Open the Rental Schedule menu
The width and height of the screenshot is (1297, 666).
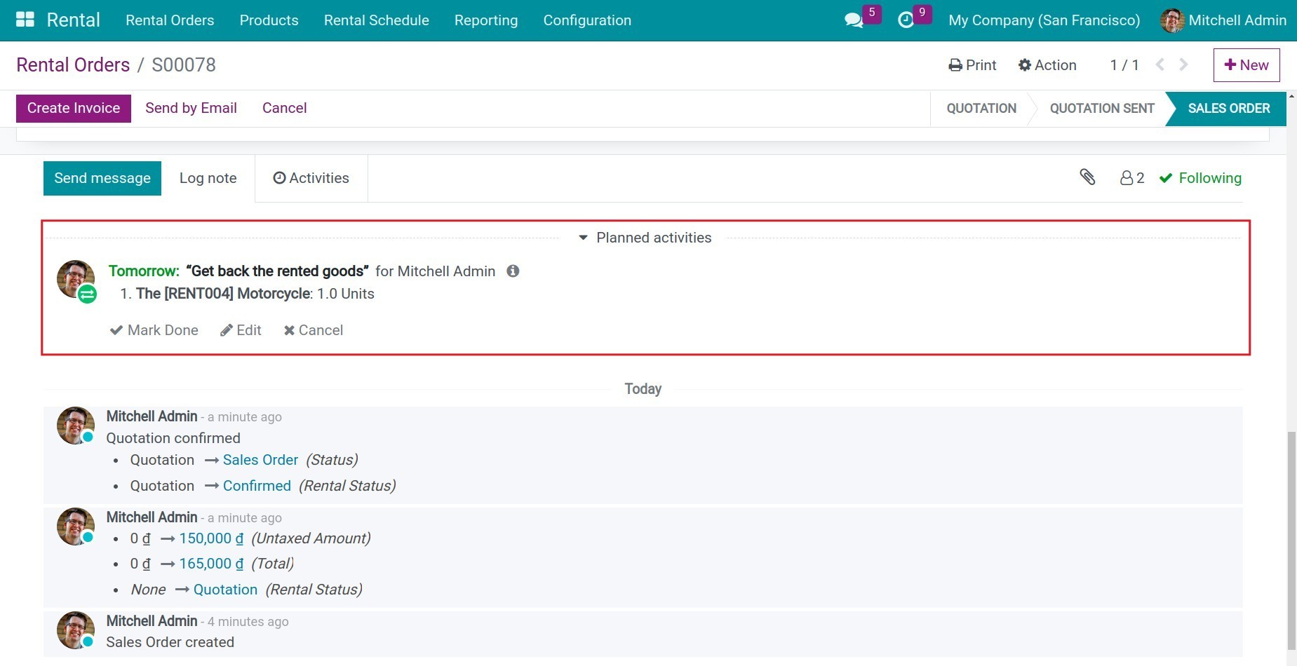[376, 20]
